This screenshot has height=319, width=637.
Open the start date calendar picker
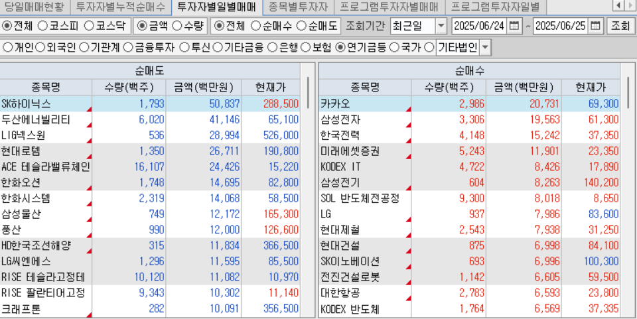(x=514, y=27)
